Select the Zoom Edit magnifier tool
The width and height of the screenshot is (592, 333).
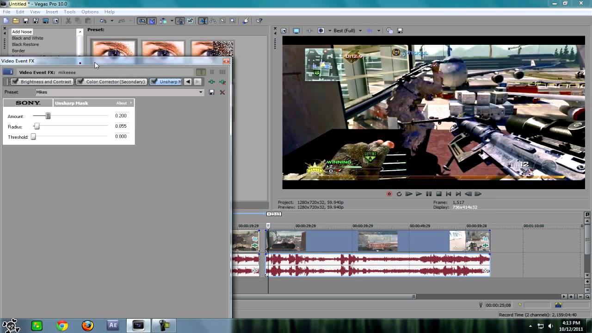(x=232, y=21)
